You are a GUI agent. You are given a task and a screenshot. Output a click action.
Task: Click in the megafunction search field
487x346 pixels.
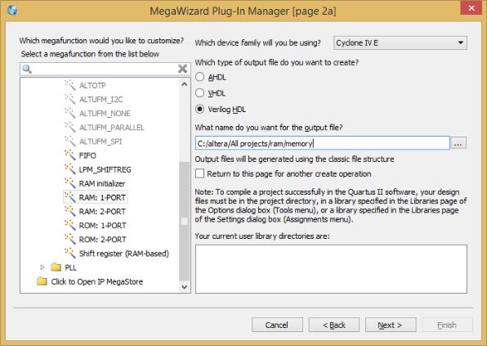coord(105,69)
